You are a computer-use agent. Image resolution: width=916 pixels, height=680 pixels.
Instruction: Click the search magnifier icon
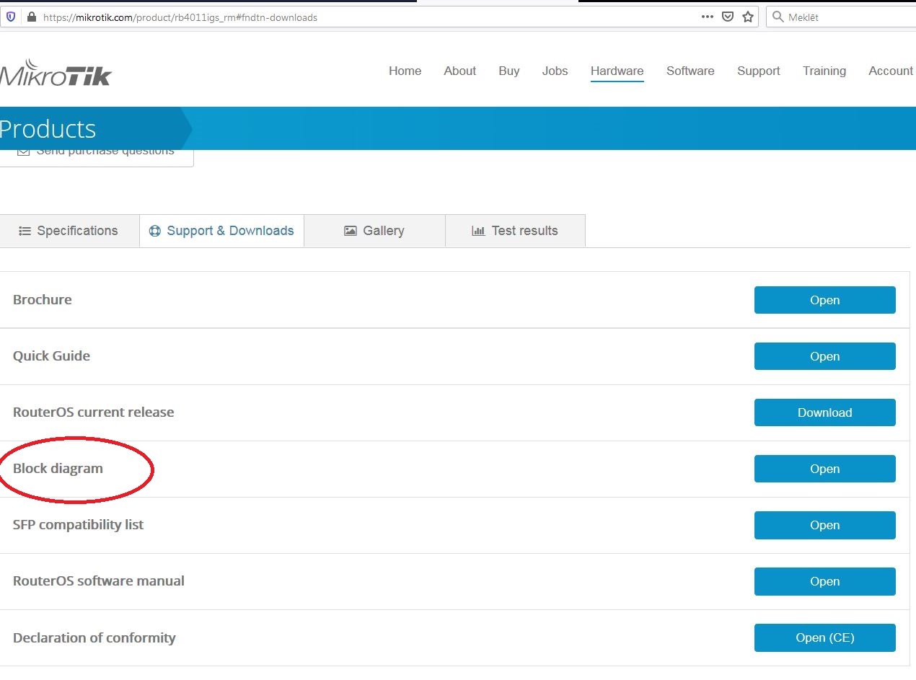[778, 17]
